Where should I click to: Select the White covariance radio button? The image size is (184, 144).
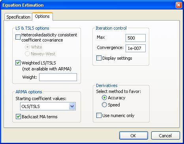[x=27, y=47]
